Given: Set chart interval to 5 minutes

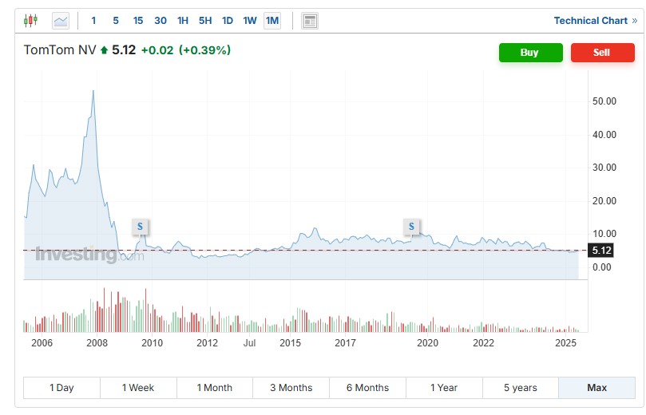Looking at the screenshot, I should [116, 21].
